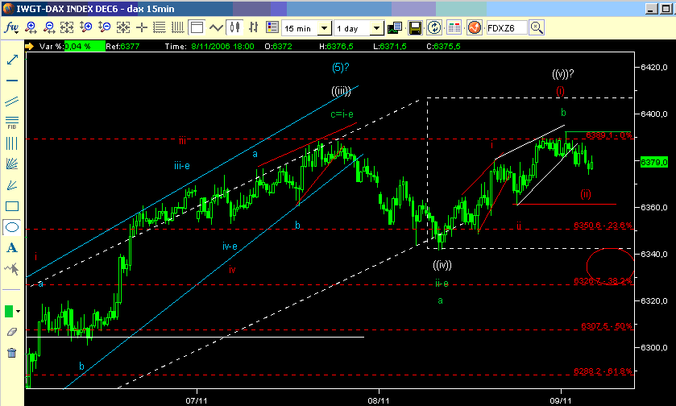Click the 6307,5 - 50% Fibonacci label
Viewport: 676px width, 406px height.
tap(607, 325)
